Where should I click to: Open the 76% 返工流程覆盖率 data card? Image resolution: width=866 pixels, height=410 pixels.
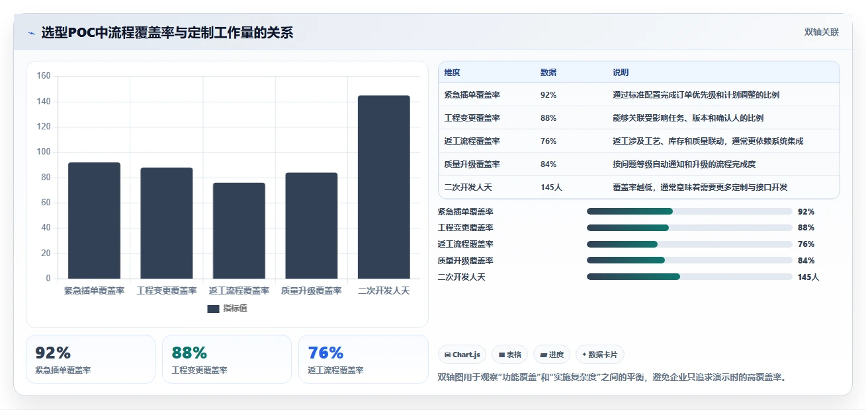pyautogui.click(x=363, y=359)
